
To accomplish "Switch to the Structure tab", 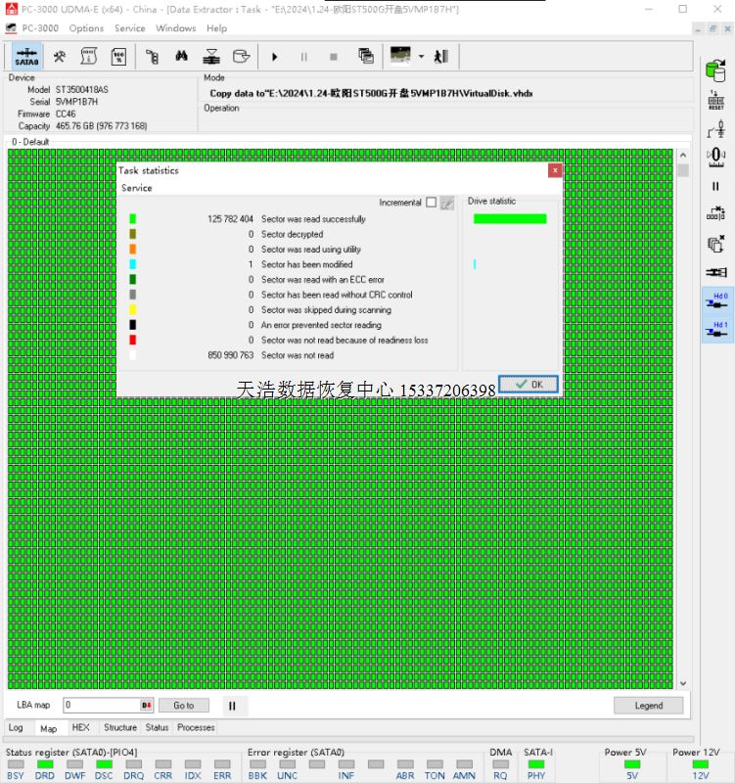I will 120,727.
